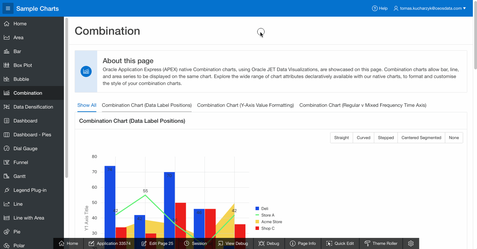The image size is (477, 249).
Task: Click the Help question mark icon
Action: pyautogui.click(x=375, y=8)
